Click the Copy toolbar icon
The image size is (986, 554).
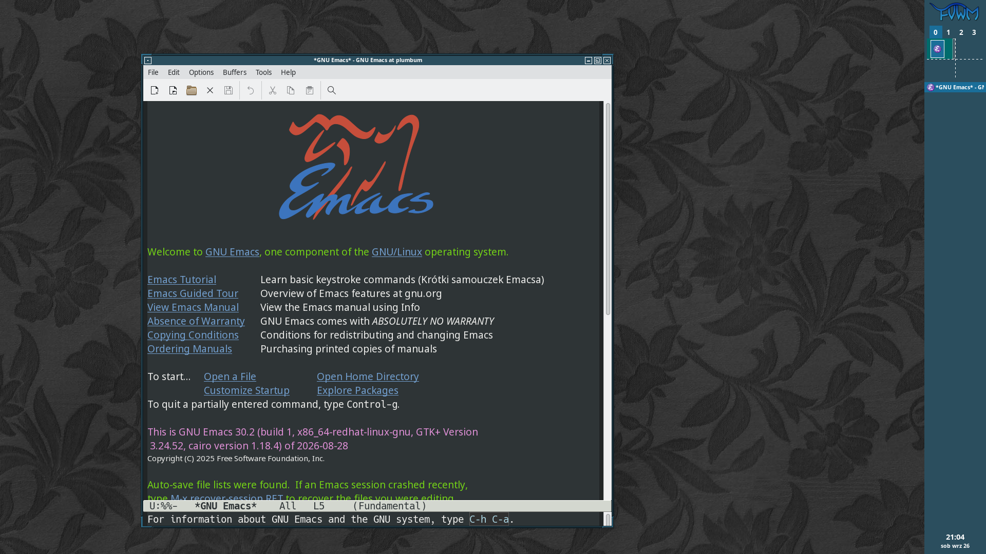pyautogui.click(x=291, y=91)
